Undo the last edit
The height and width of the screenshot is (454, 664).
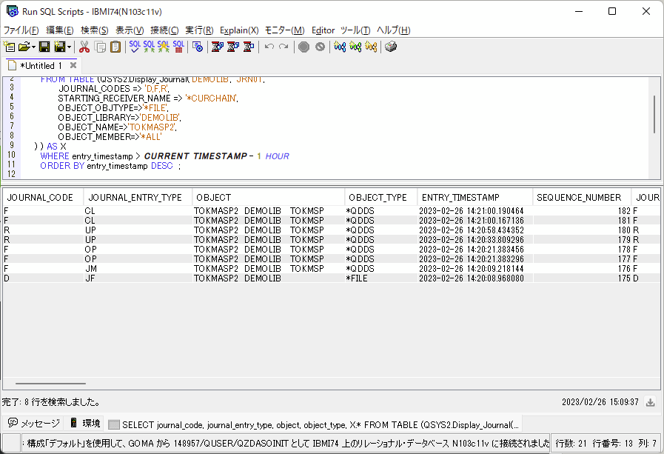tap(268, 47)
